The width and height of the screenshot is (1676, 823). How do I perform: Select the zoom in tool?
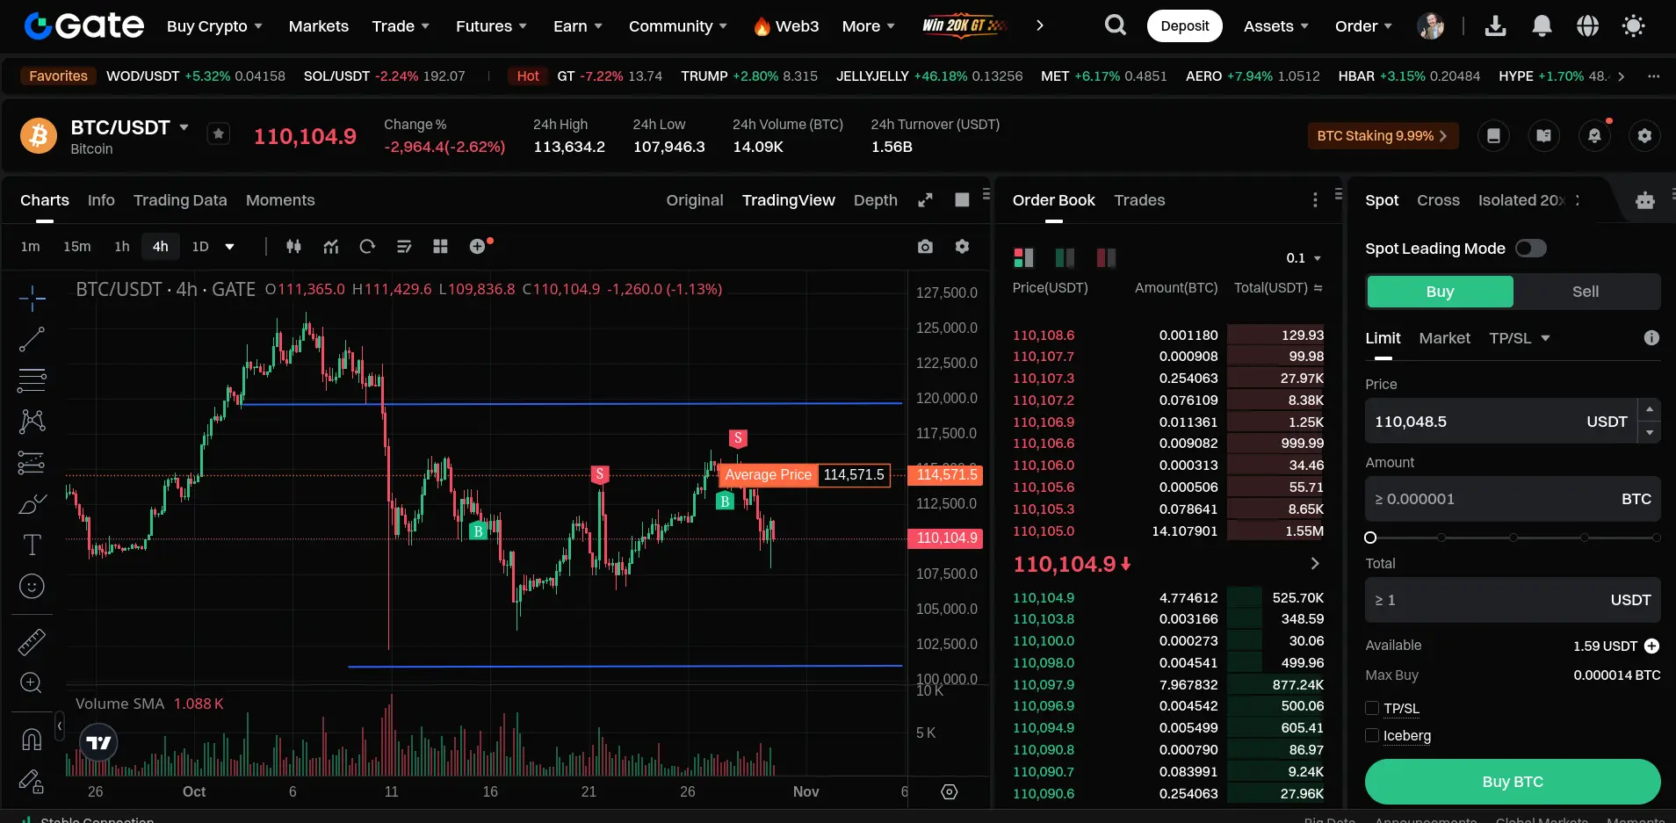click(32, 683)
